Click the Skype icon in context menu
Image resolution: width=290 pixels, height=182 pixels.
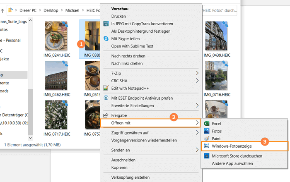click(x=106, y=38)
